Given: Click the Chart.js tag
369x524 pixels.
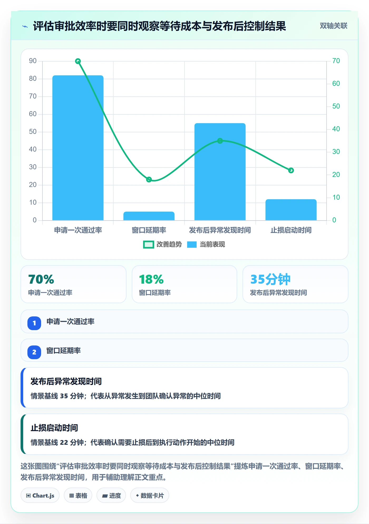Looking at the screenshot, I should coord(40,495).
